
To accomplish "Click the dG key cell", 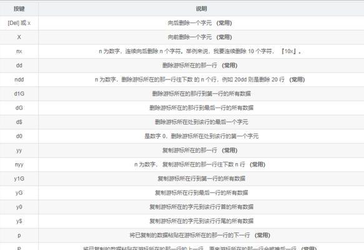I will [19, 108].
